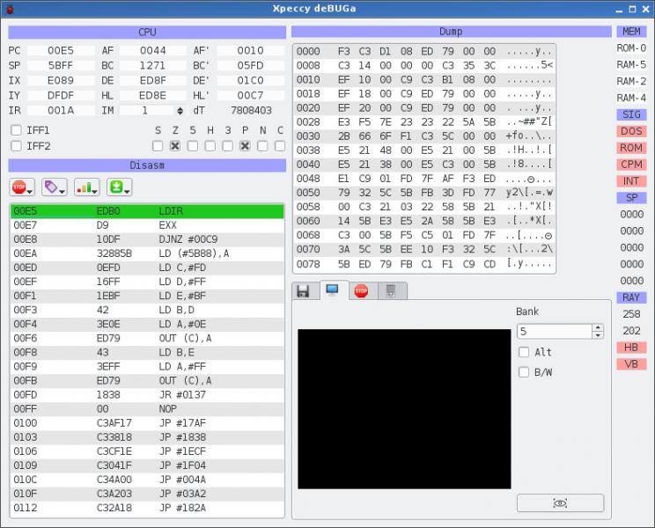Select the gray tape device tab

pos(391,290)
